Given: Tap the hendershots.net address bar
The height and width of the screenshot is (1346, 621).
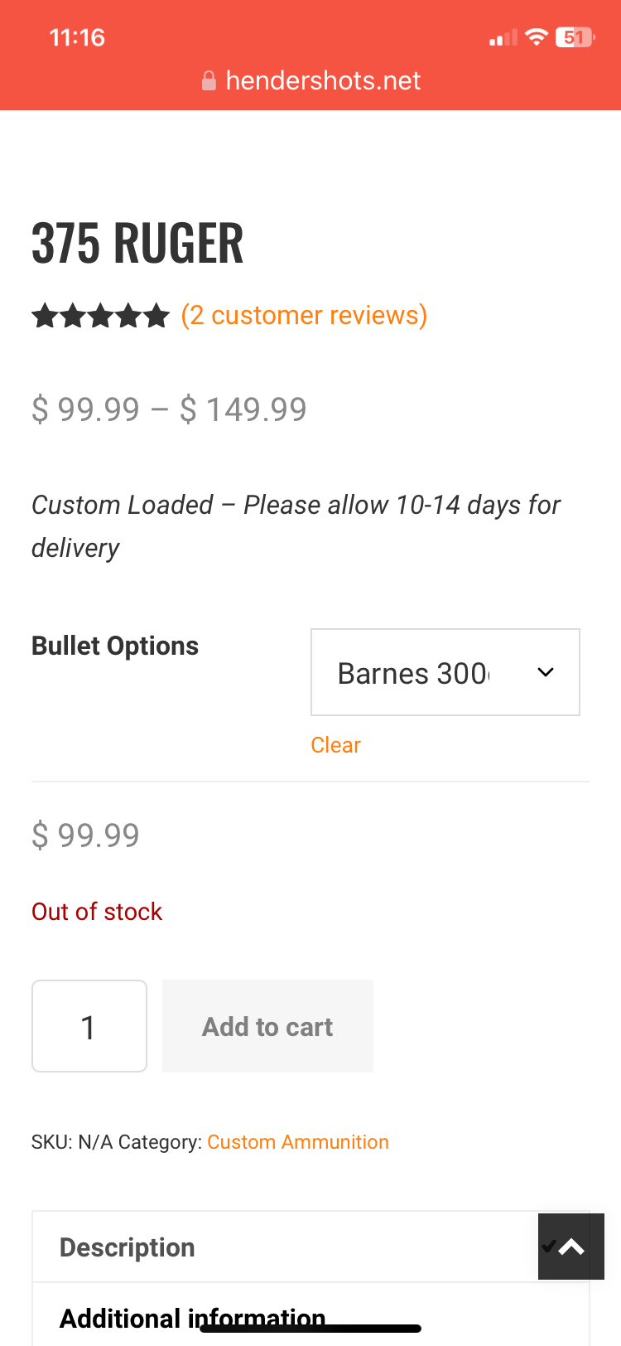Looking at the screenshot, I should pos(322,80).
